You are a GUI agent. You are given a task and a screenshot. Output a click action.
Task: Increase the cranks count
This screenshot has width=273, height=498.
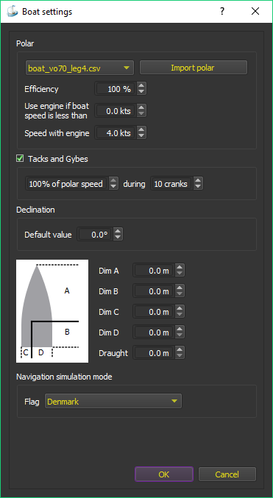coord(198,180)
